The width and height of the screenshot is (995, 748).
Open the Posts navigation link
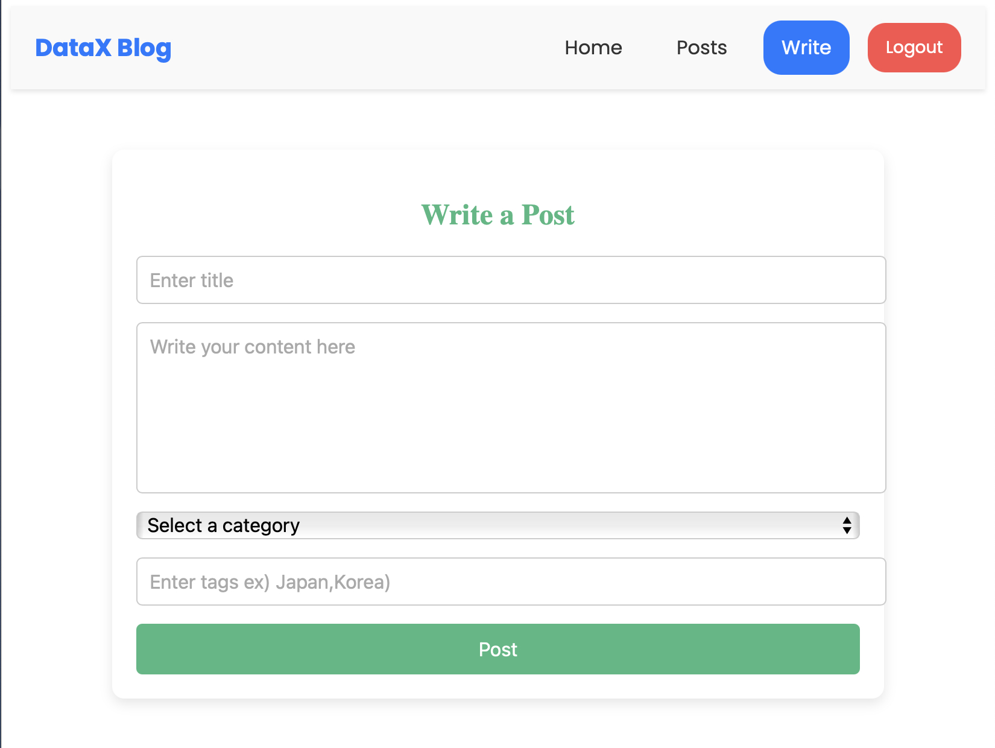pos(701,48)
